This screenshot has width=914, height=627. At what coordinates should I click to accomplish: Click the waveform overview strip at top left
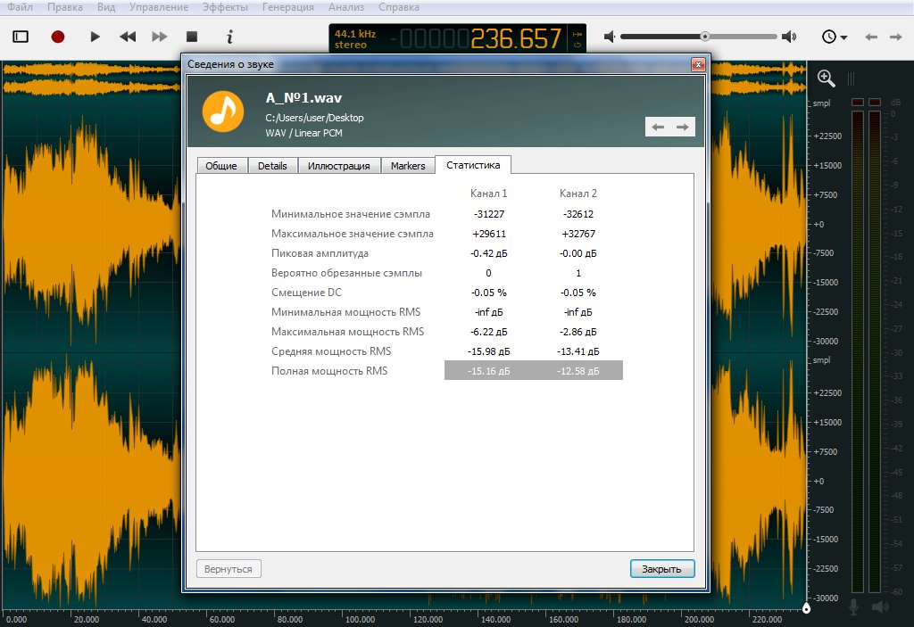pyautogui.click(x=90, y=78)
